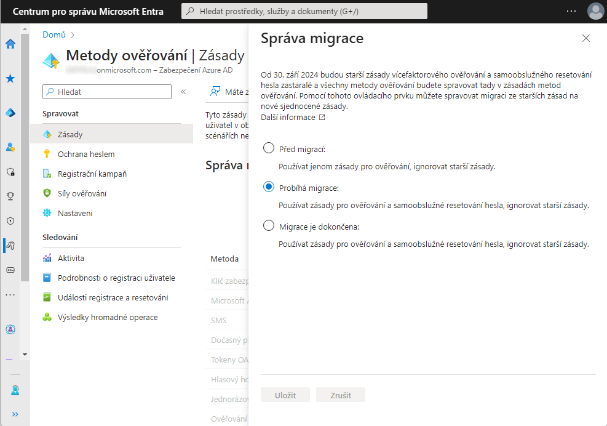Click breadcrumb chevron after Domů
This screenshot has height=426, width=607.
[73, 35]
